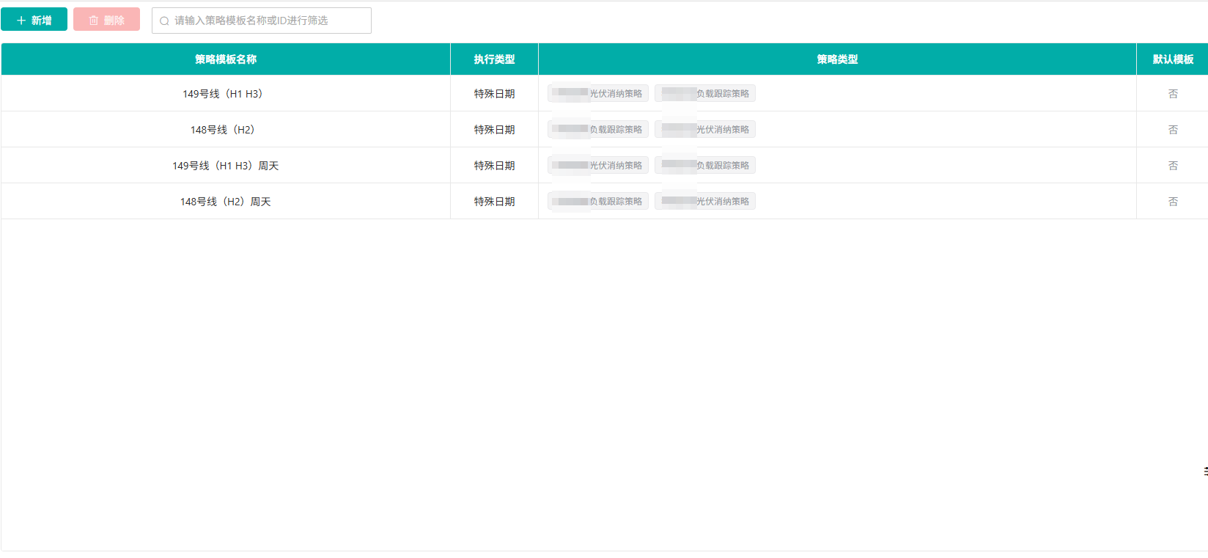Click the 新增 add button
Viewport: 1208px width, 558px height.
[34, 20]
